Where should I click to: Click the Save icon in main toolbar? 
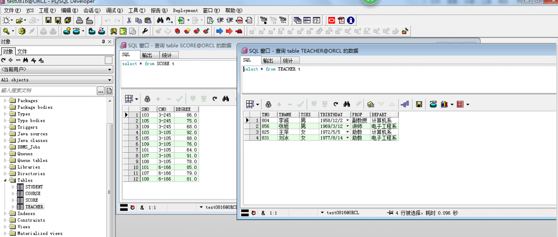click(x=48, y=20)
